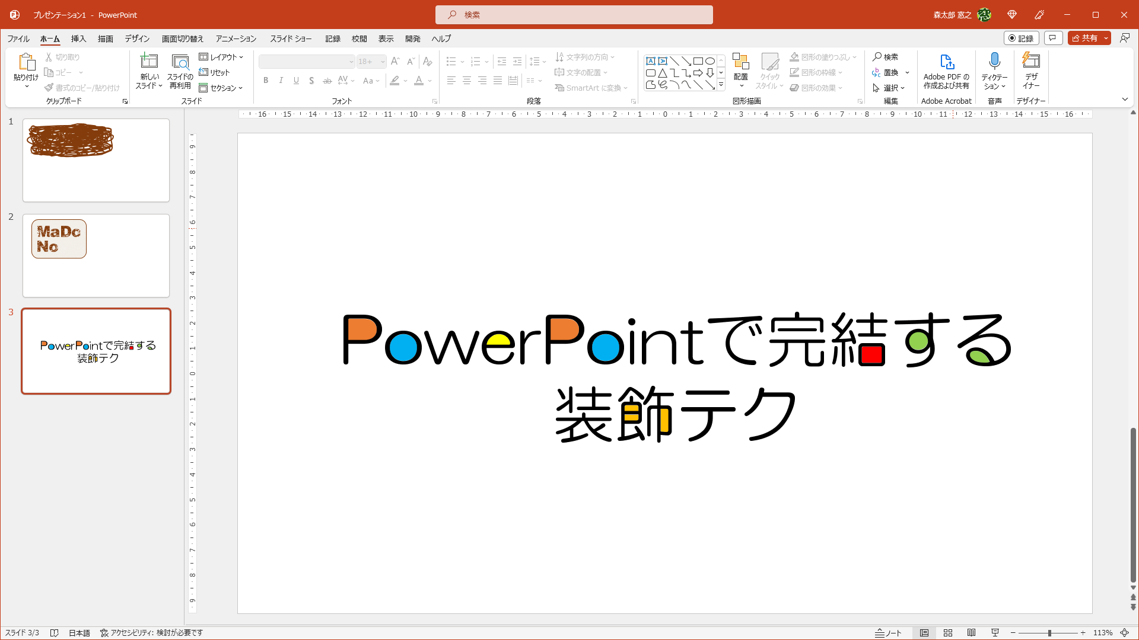The height and width of the screenshot is (640, 1139).
Task: Open the font size dropdown
Action: pos(381,61)
